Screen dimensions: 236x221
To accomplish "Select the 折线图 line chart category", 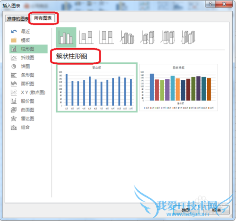I will (28, 58).
